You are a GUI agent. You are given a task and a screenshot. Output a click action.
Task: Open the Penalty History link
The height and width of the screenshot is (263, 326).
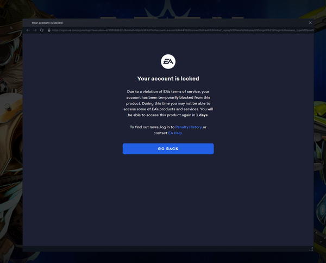pyautogui.click(x=189, y=127)
